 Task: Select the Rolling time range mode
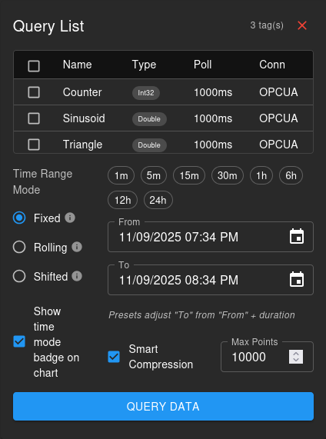19,248
